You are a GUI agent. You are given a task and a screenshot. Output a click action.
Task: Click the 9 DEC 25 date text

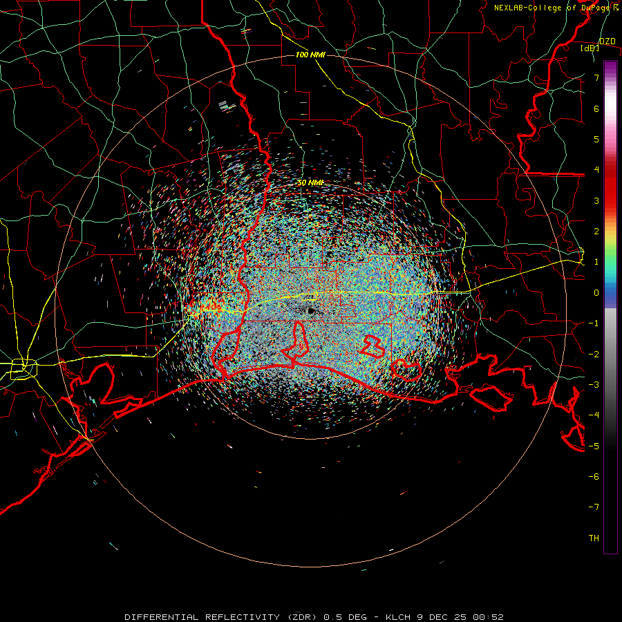coord(442,617)
